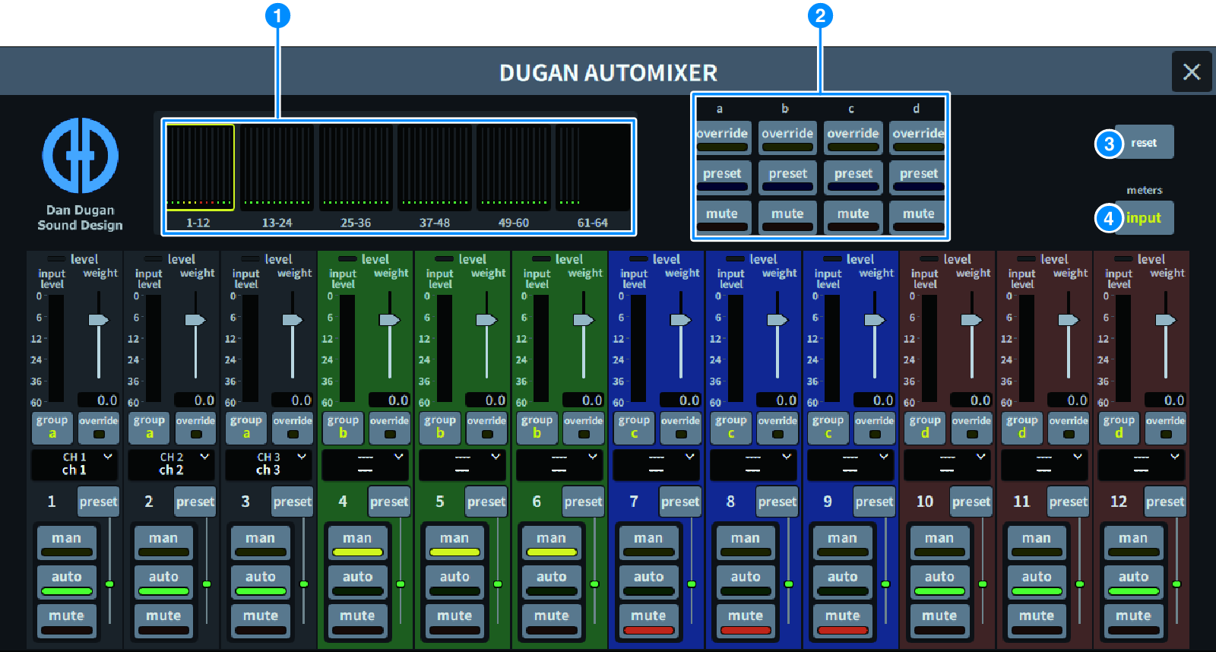
Task: Open channel 1 CH 1 dropdown
Action: coord(75,464)
